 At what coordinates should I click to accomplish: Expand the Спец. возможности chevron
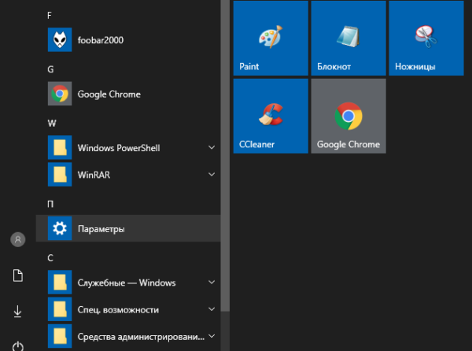pos(212,309)
